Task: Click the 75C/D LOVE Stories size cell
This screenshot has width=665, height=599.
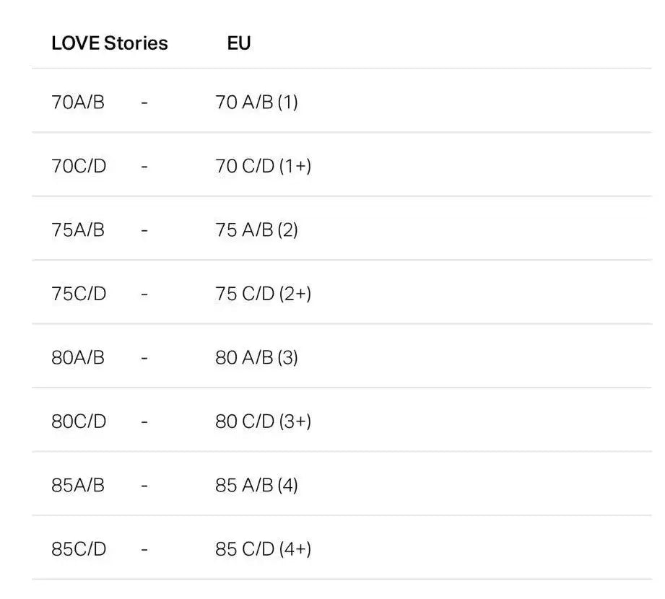Action: tap(79, 294)
